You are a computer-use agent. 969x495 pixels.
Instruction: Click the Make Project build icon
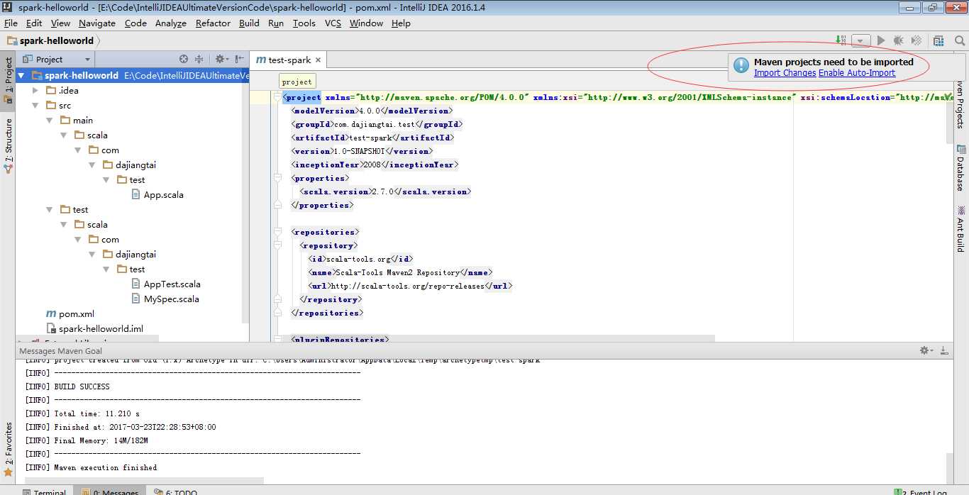tap(841, 40)
